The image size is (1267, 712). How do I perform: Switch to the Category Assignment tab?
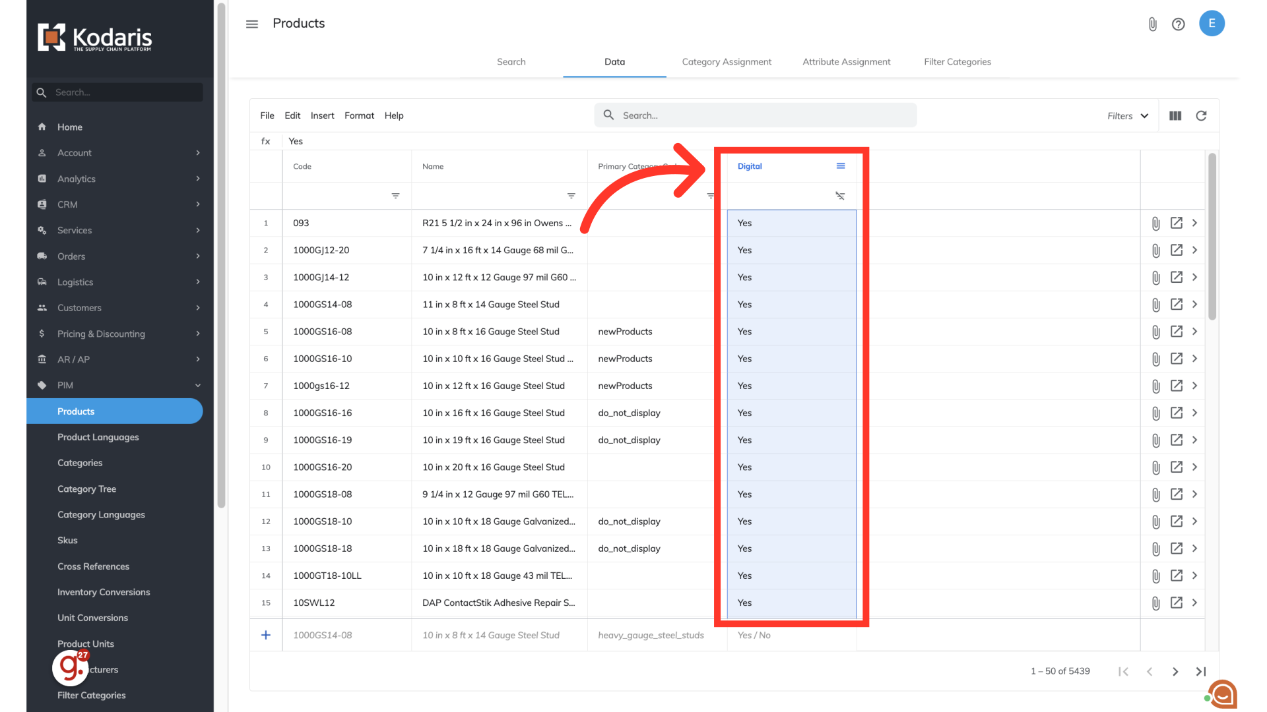(726, 61)
